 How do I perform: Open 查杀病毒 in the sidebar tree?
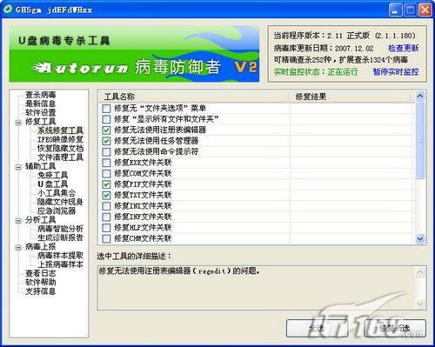(40, 95)
